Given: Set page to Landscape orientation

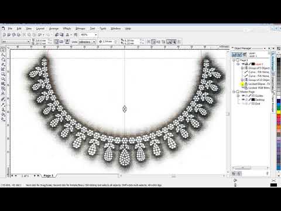Looking at the screenshot, I should (61, 42).
